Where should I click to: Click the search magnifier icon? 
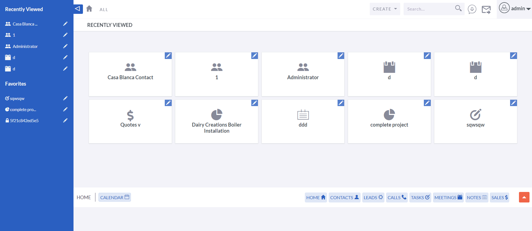tap(458, 9)
